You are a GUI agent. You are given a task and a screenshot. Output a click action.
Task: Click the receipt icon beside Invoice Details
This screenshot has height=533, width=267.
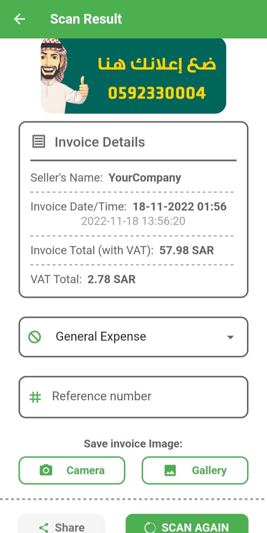(x=39, y=142)
